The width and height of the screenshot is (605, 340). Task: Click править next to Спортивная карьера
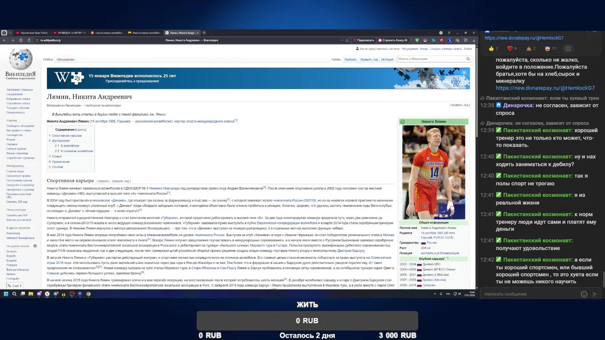pos(104,181)
